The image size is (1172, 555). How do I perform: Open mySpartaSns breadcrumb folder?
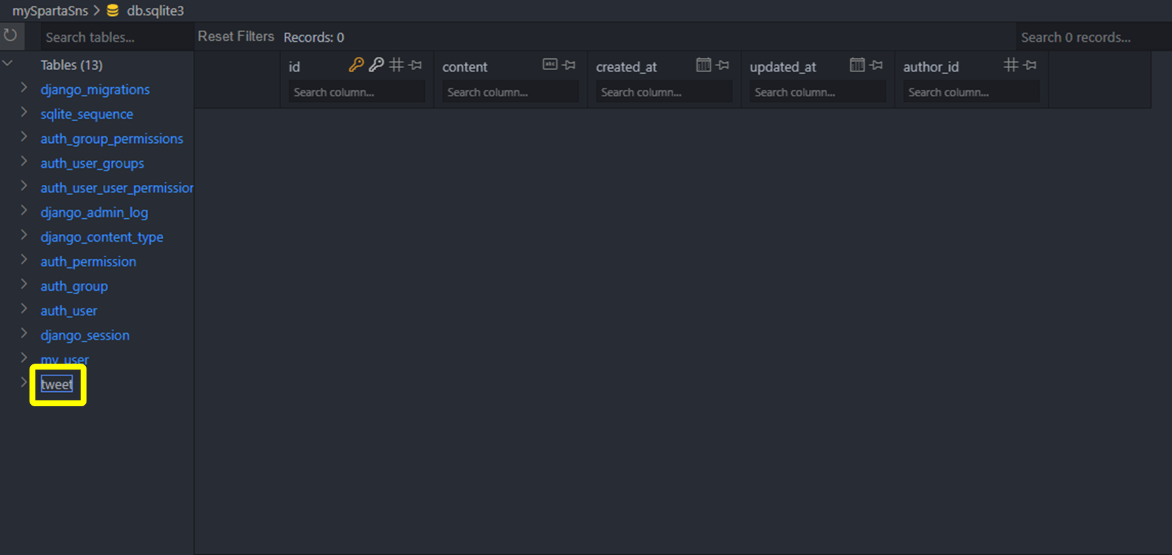pos(50,10)
